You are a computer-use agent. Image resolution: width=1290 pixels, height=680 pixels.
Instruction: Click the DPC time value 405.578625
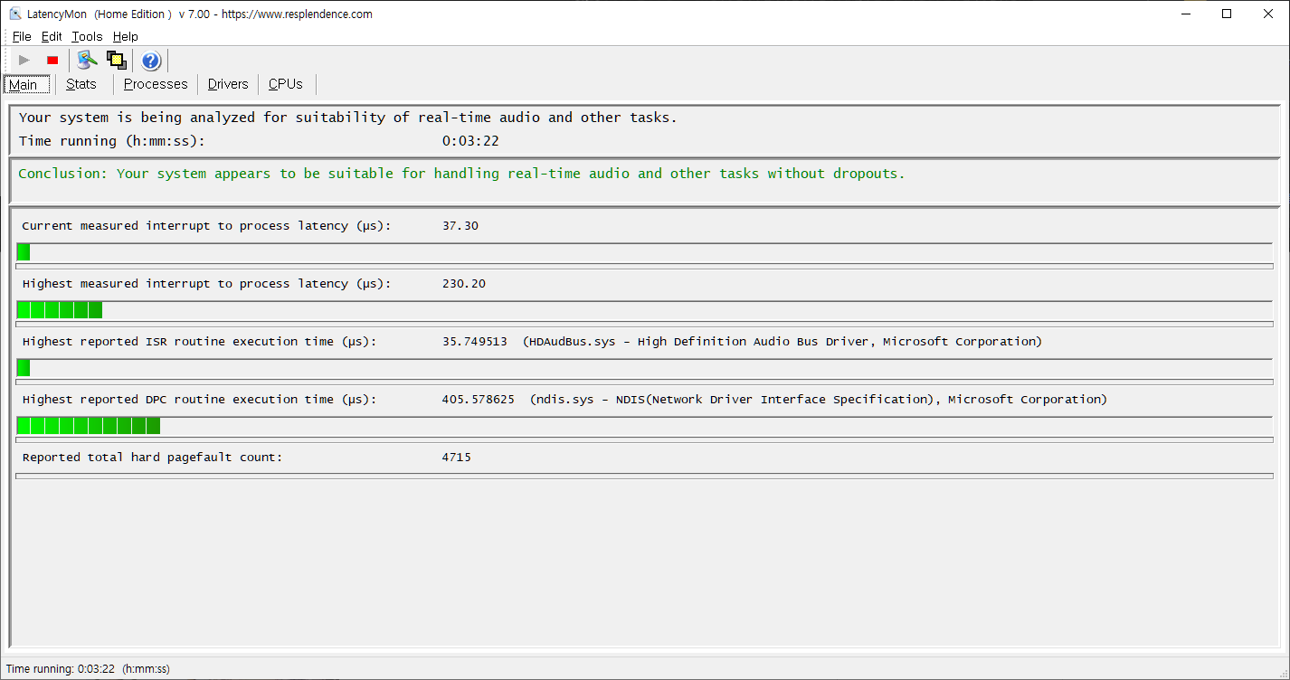click(479, 400)
